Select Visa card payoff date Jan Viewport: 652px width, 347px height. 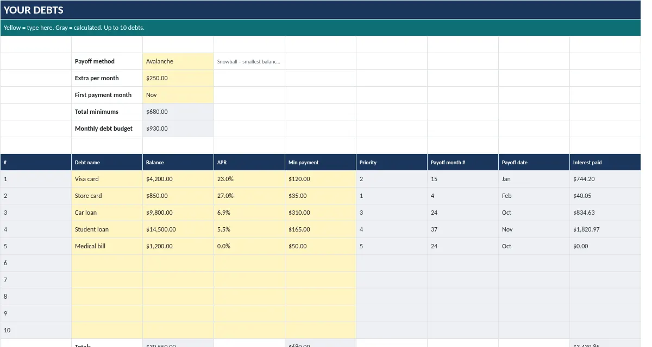tap(534, 179)
